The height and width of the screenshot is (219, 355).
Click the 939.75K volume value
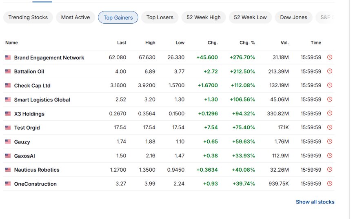pos(279,184)
